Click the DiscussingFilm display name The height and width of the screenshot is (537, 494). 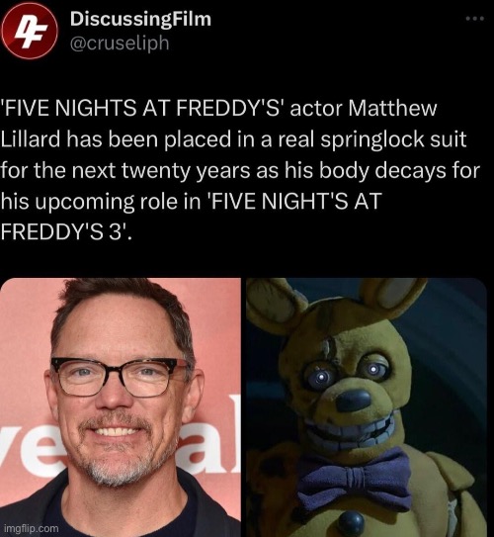pos(140,19)
